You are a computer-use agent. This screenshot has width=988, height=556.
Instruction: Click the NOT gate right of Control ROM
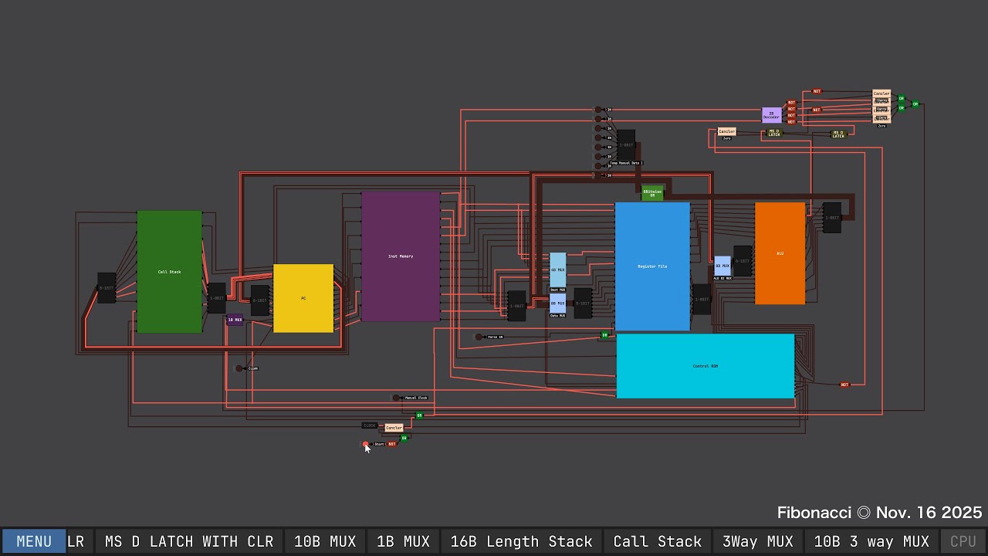[x=844, y=385]
